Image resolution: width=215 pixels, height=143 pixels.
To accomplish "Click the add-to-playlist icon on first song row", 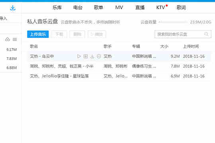I will point(86,56).
